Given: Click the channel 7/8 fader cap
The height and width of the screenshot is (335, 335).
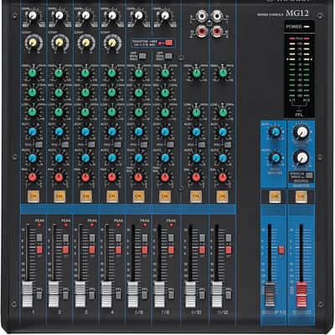Looking at the screenshot, I should [159, 294].
